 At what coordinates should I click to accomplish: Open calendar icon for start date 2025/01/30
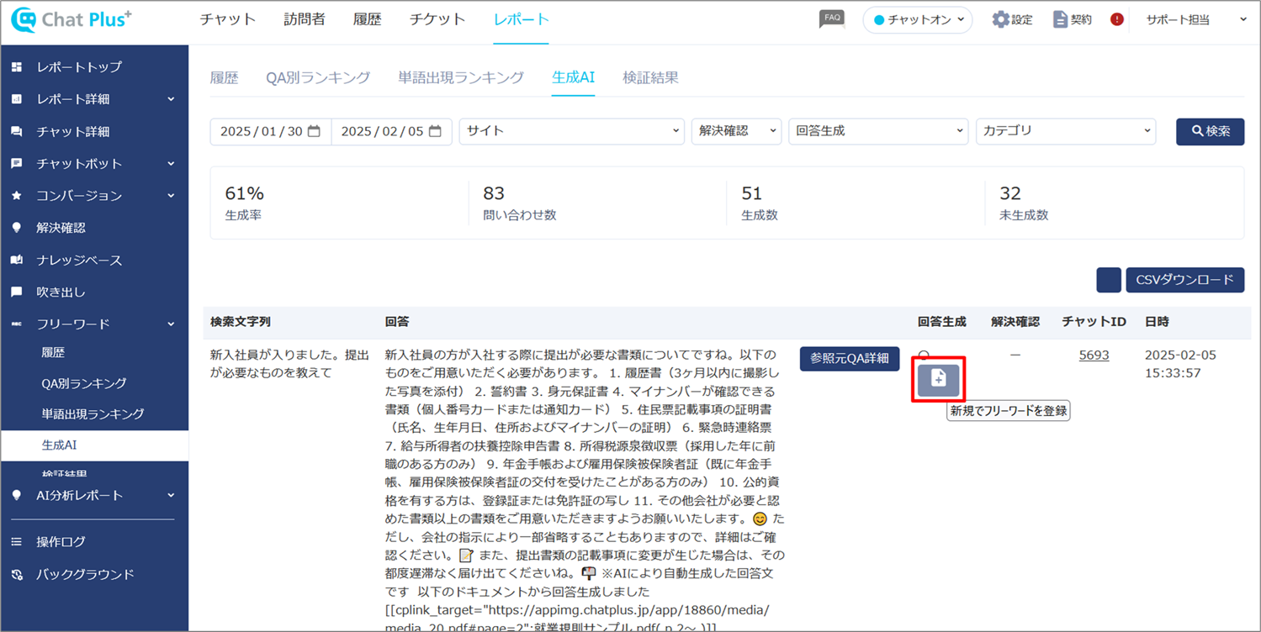[x=314, y=131]
